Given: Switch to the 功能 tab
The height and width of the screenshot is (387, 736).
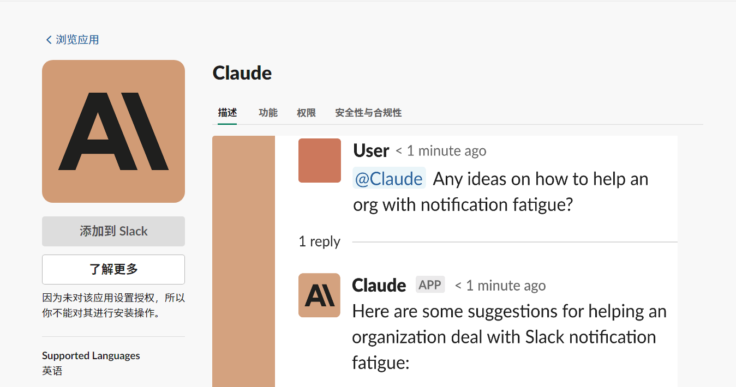Looking at the screenshot, I should (x=268, y=113).
